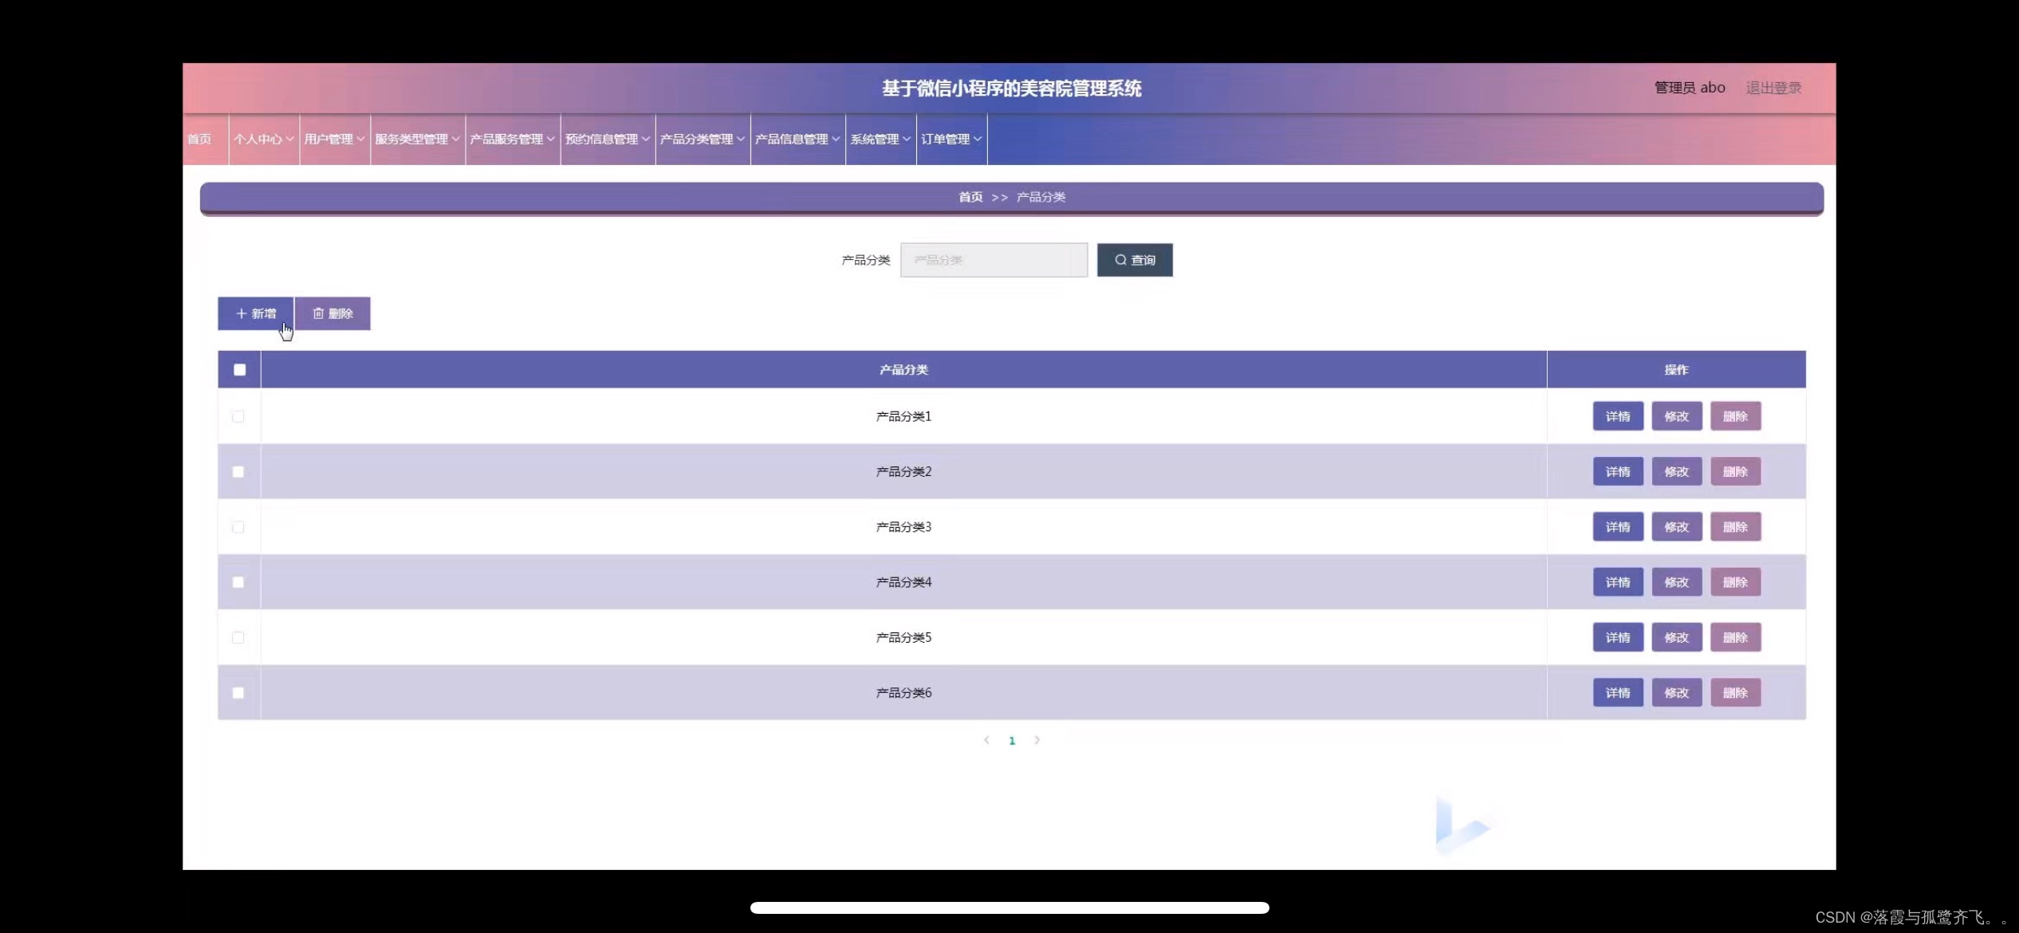
Task: Expand the 用户管理 menu
Action: pyautogui.click(x=335, y=139)
